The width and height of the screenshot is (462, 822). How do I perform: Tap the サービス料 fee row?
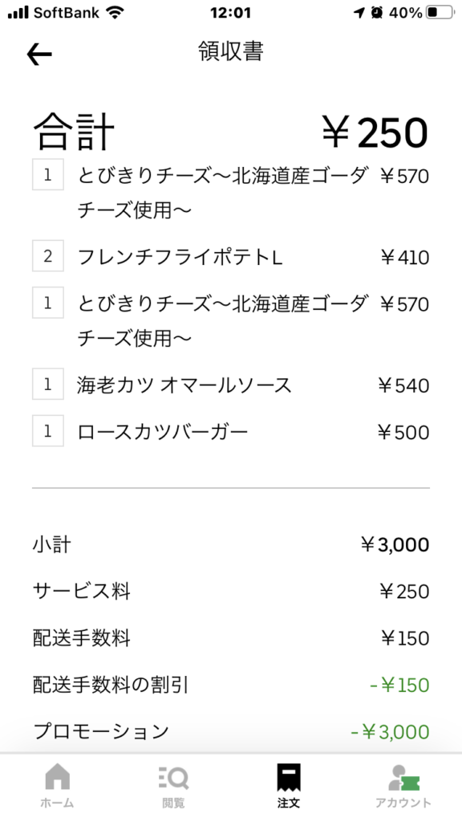[x=231, y=592]
